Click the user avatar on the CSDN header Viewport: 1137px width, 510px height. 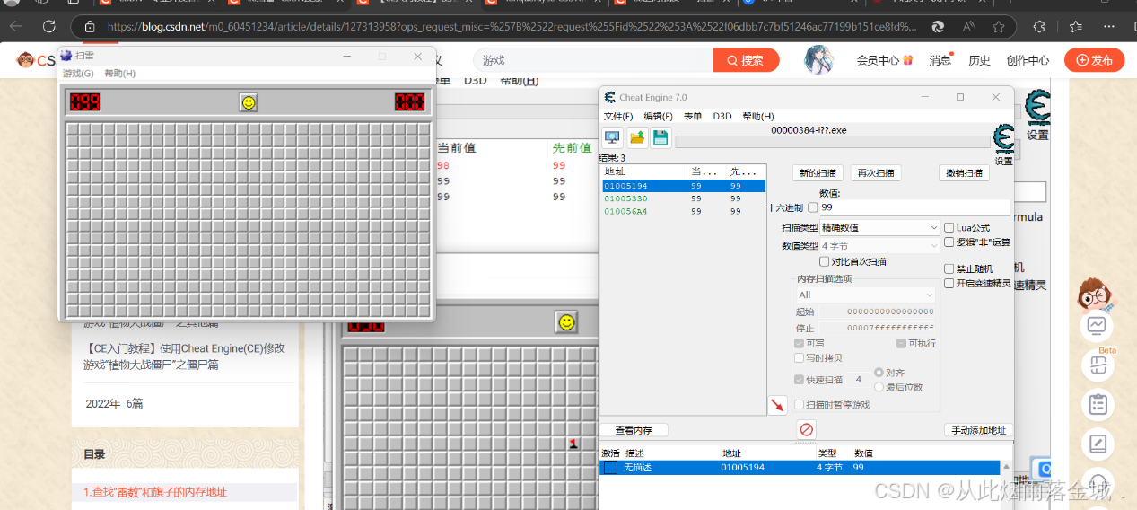(819, 60)
